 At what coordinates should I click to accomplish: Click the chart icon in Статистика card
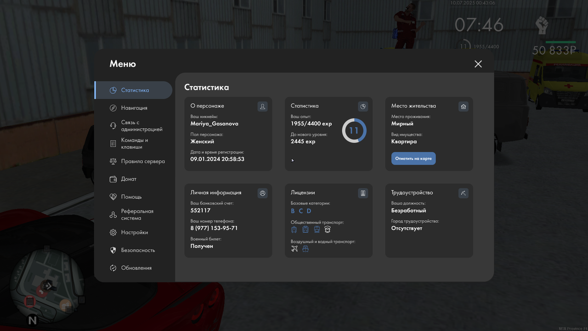(x=363, y=107)
